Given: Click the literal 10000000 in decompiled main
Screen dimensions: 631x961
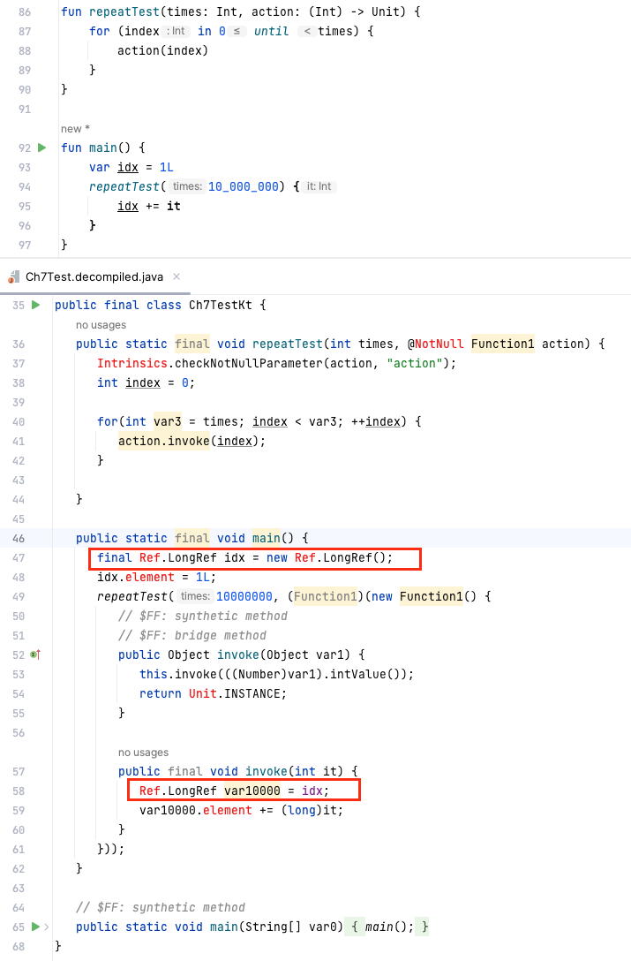Looking at the screenshot, I should click(x=244, y=596).
